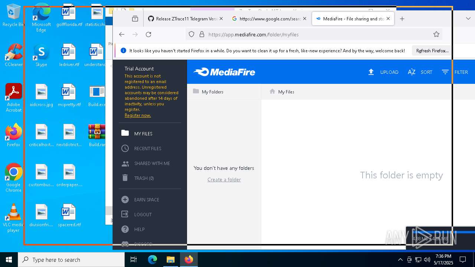Open a new tab with plus button
This screenshot has height=267, width=475.
click(402, 19)
